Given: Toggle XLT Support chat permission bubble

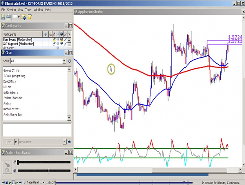Looking at the screenshot, I should 58,44.
